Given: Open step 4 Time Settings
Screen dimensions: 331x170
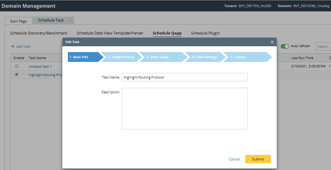Looking at the screenshot, I should (x=204, y=57).
